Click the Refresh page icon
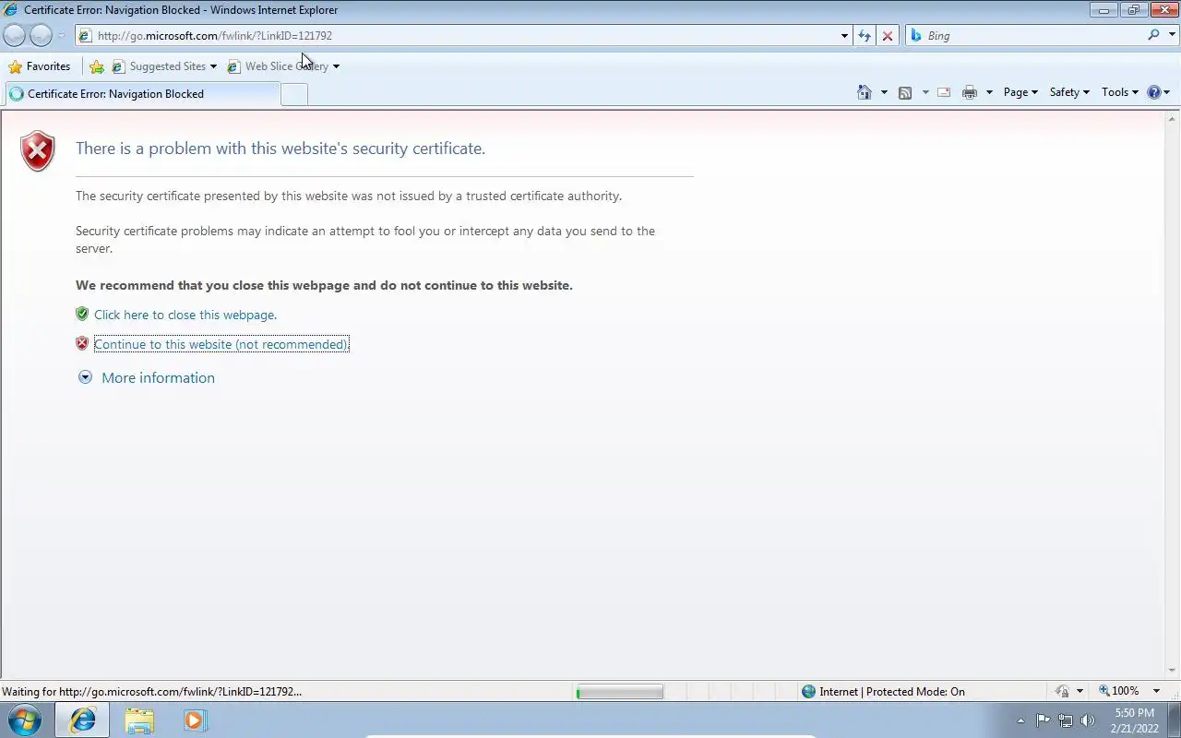 [865, 35]
